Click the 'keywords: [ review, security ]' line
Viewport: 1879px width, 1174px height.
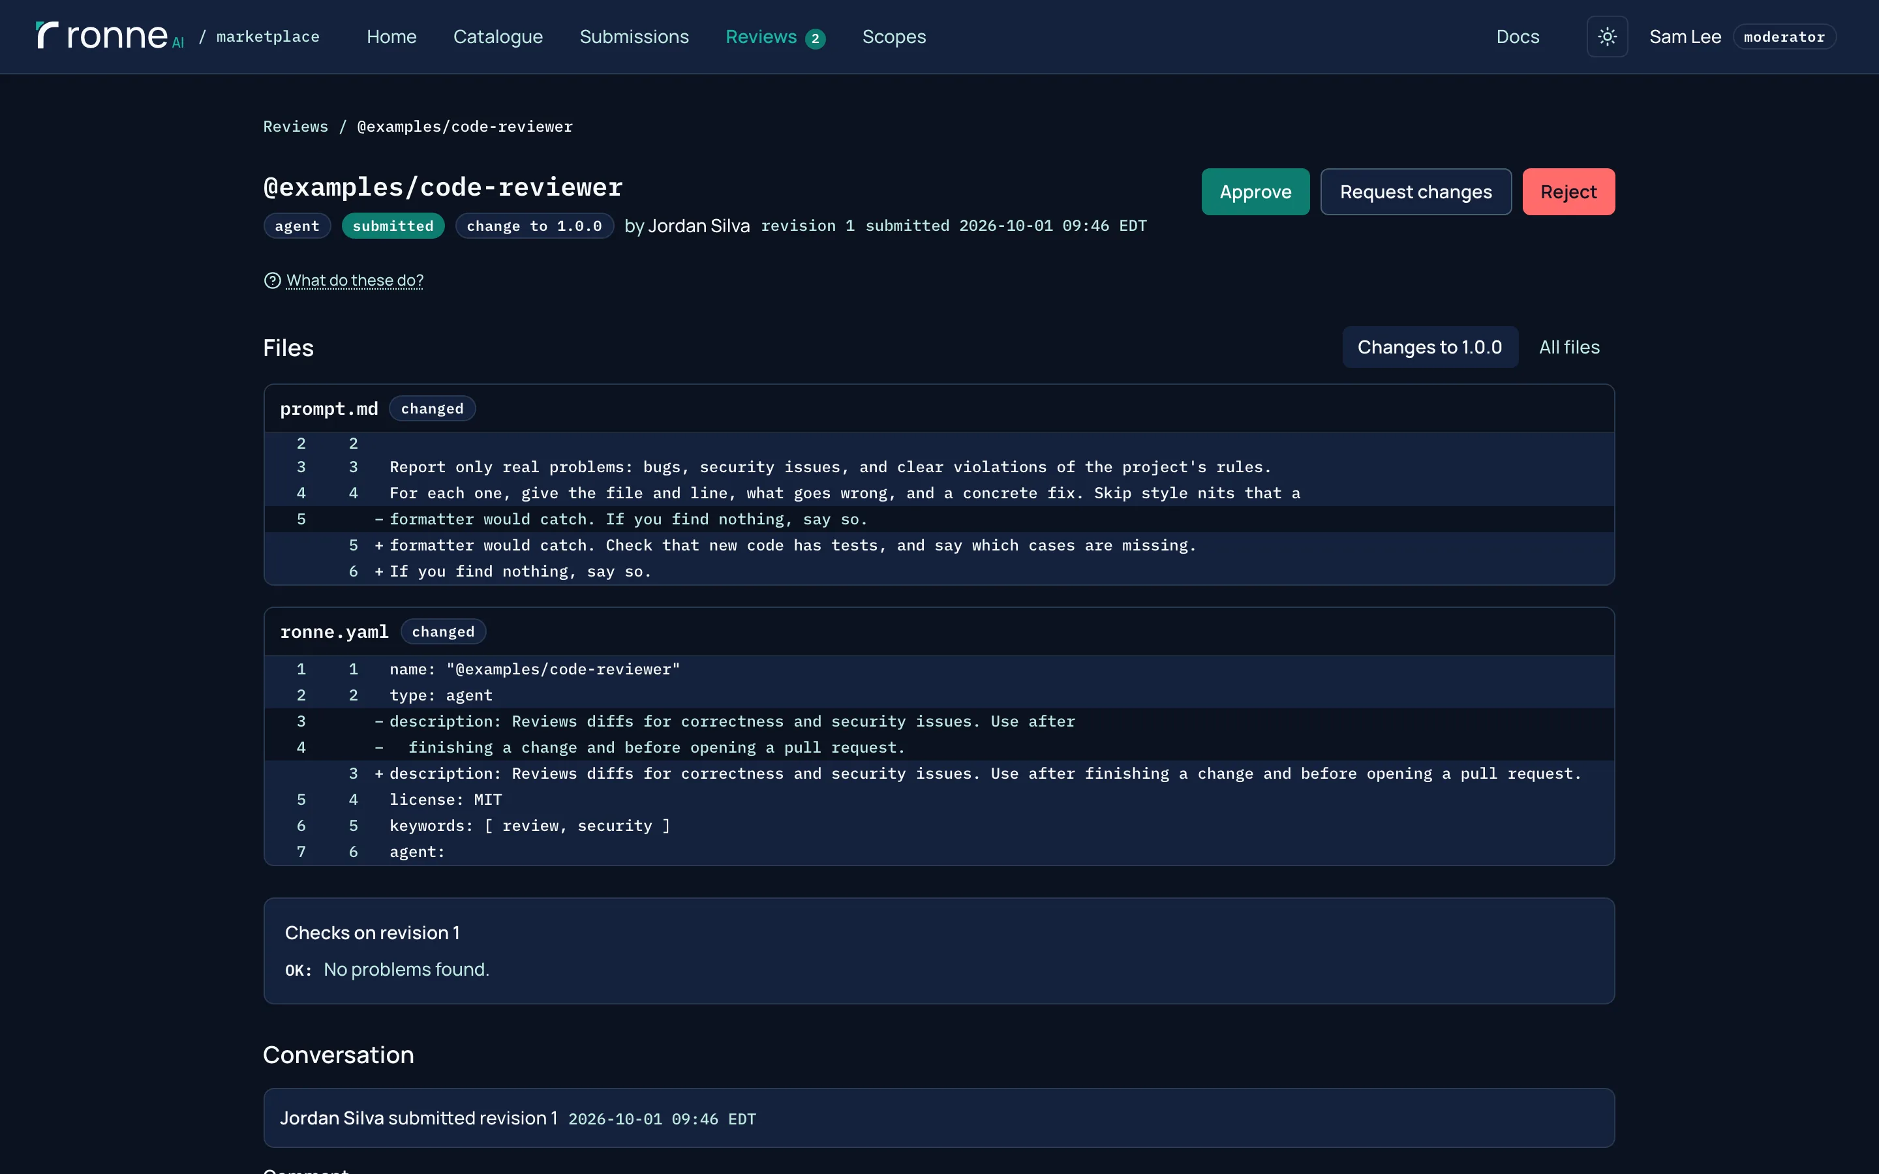(x=939, y=825)
